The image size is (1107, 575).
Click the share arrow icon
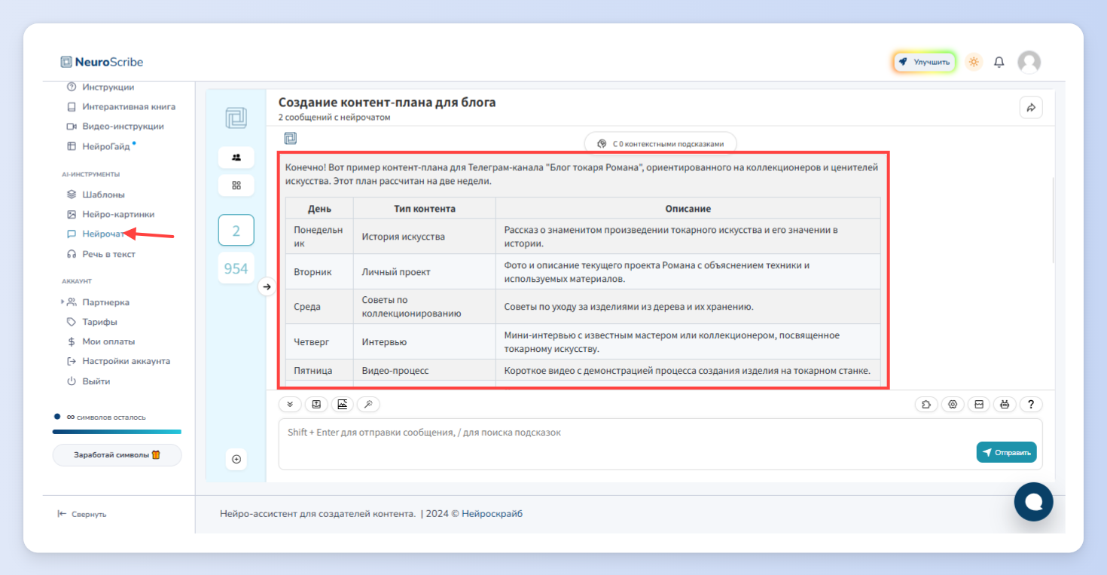(1031, 108)
